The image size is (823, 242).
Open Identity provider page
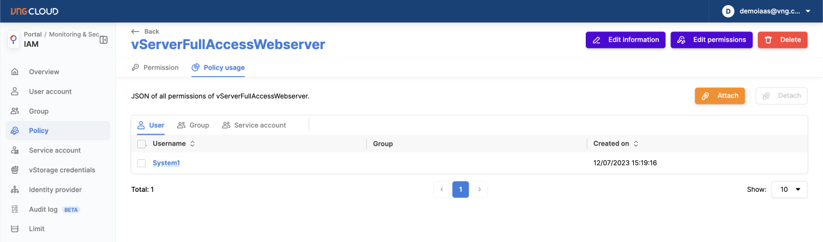55,189
